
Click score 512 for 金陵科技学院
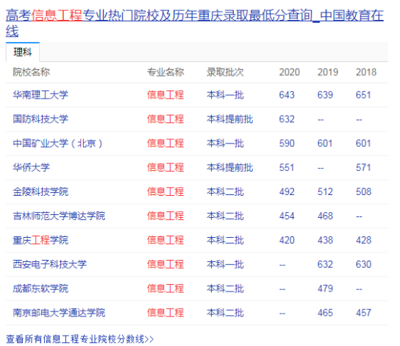tap(325, 191)
